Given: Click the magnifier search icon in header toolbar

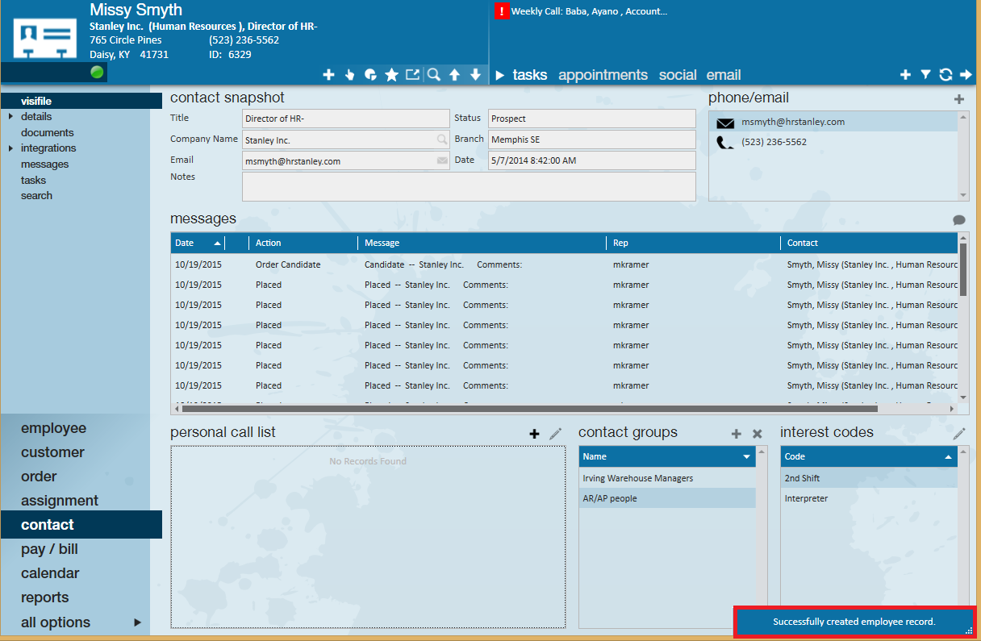Looking at the screenshot, I should (434, 75).
